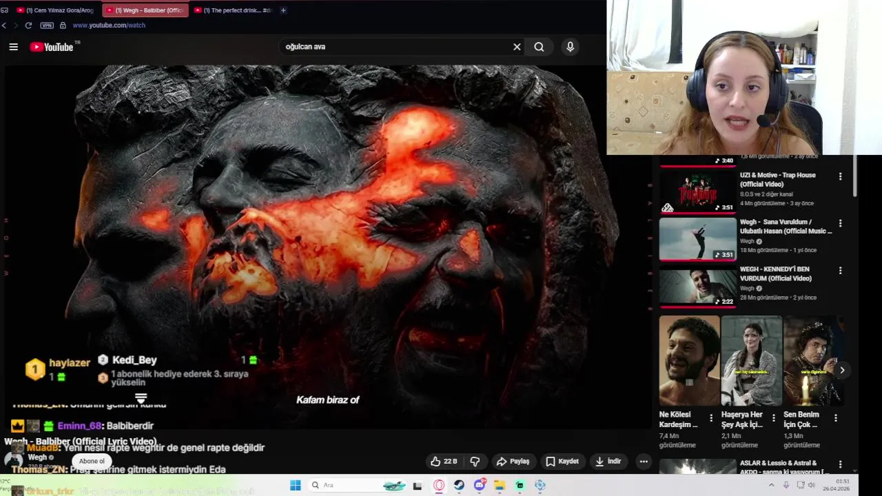Save the video with Kaydet
The height and width of the screenshot is (496, 882).
click(x=562, y=462)
